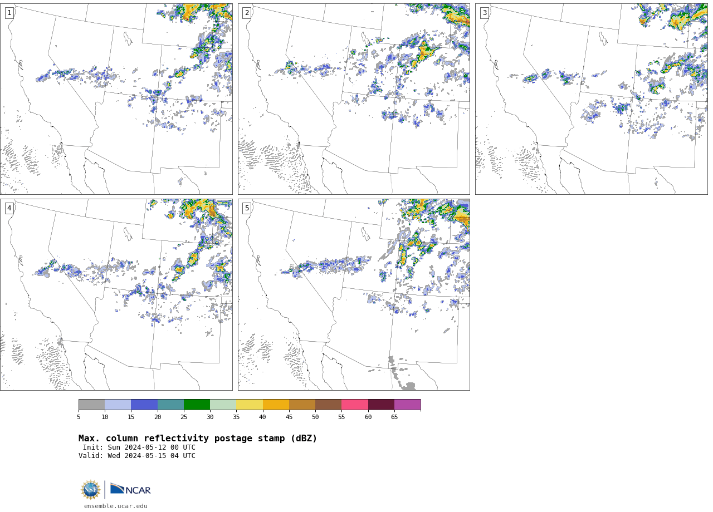Click the purple 65+ dBZ swatch
Viewport: 713px width, 512px height.
pyautogui.click(x=407, y=405)
